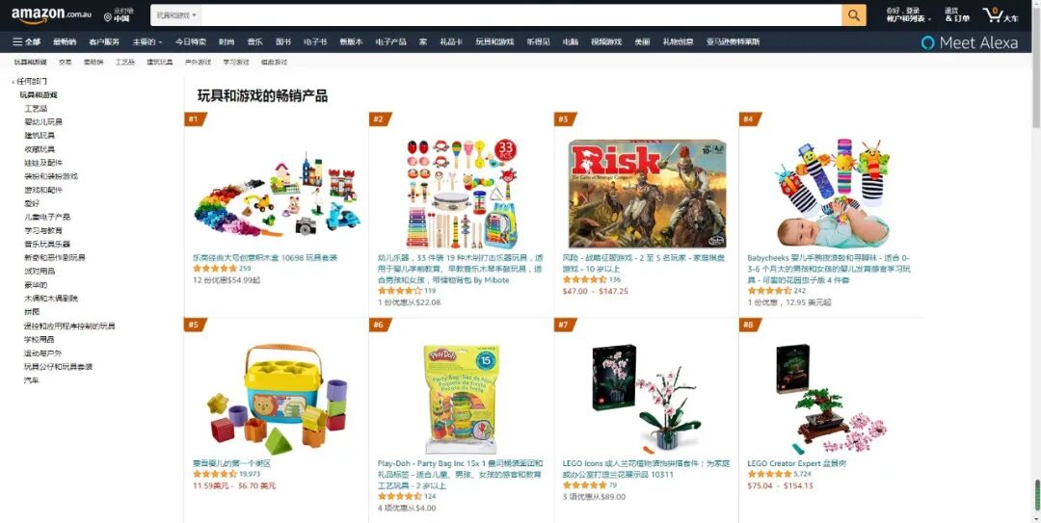Click the Amazon.com.au logo
Image resolution: width=1041 pixels, height=523 pixels.
click(x=51, y=14)
